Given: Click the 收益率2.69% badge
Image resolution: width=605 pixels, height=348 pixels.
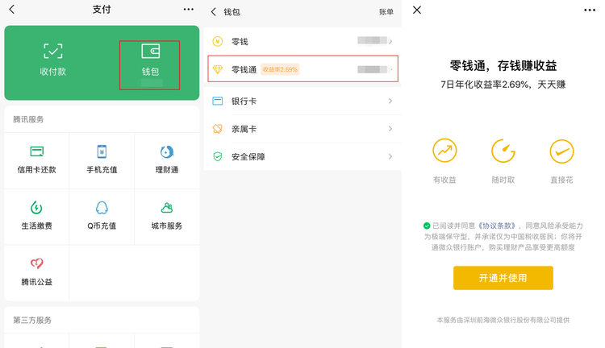Looking at the screenshot, I should point(280,69).
